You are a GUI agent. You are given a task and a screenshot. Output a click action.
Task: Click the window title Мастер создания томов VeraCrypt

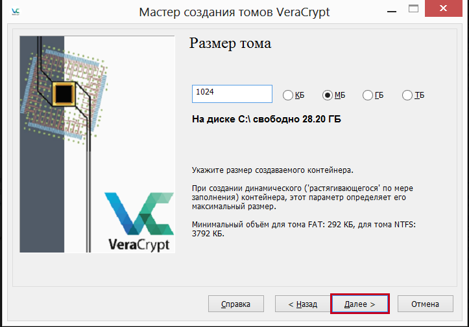point(235,12)
